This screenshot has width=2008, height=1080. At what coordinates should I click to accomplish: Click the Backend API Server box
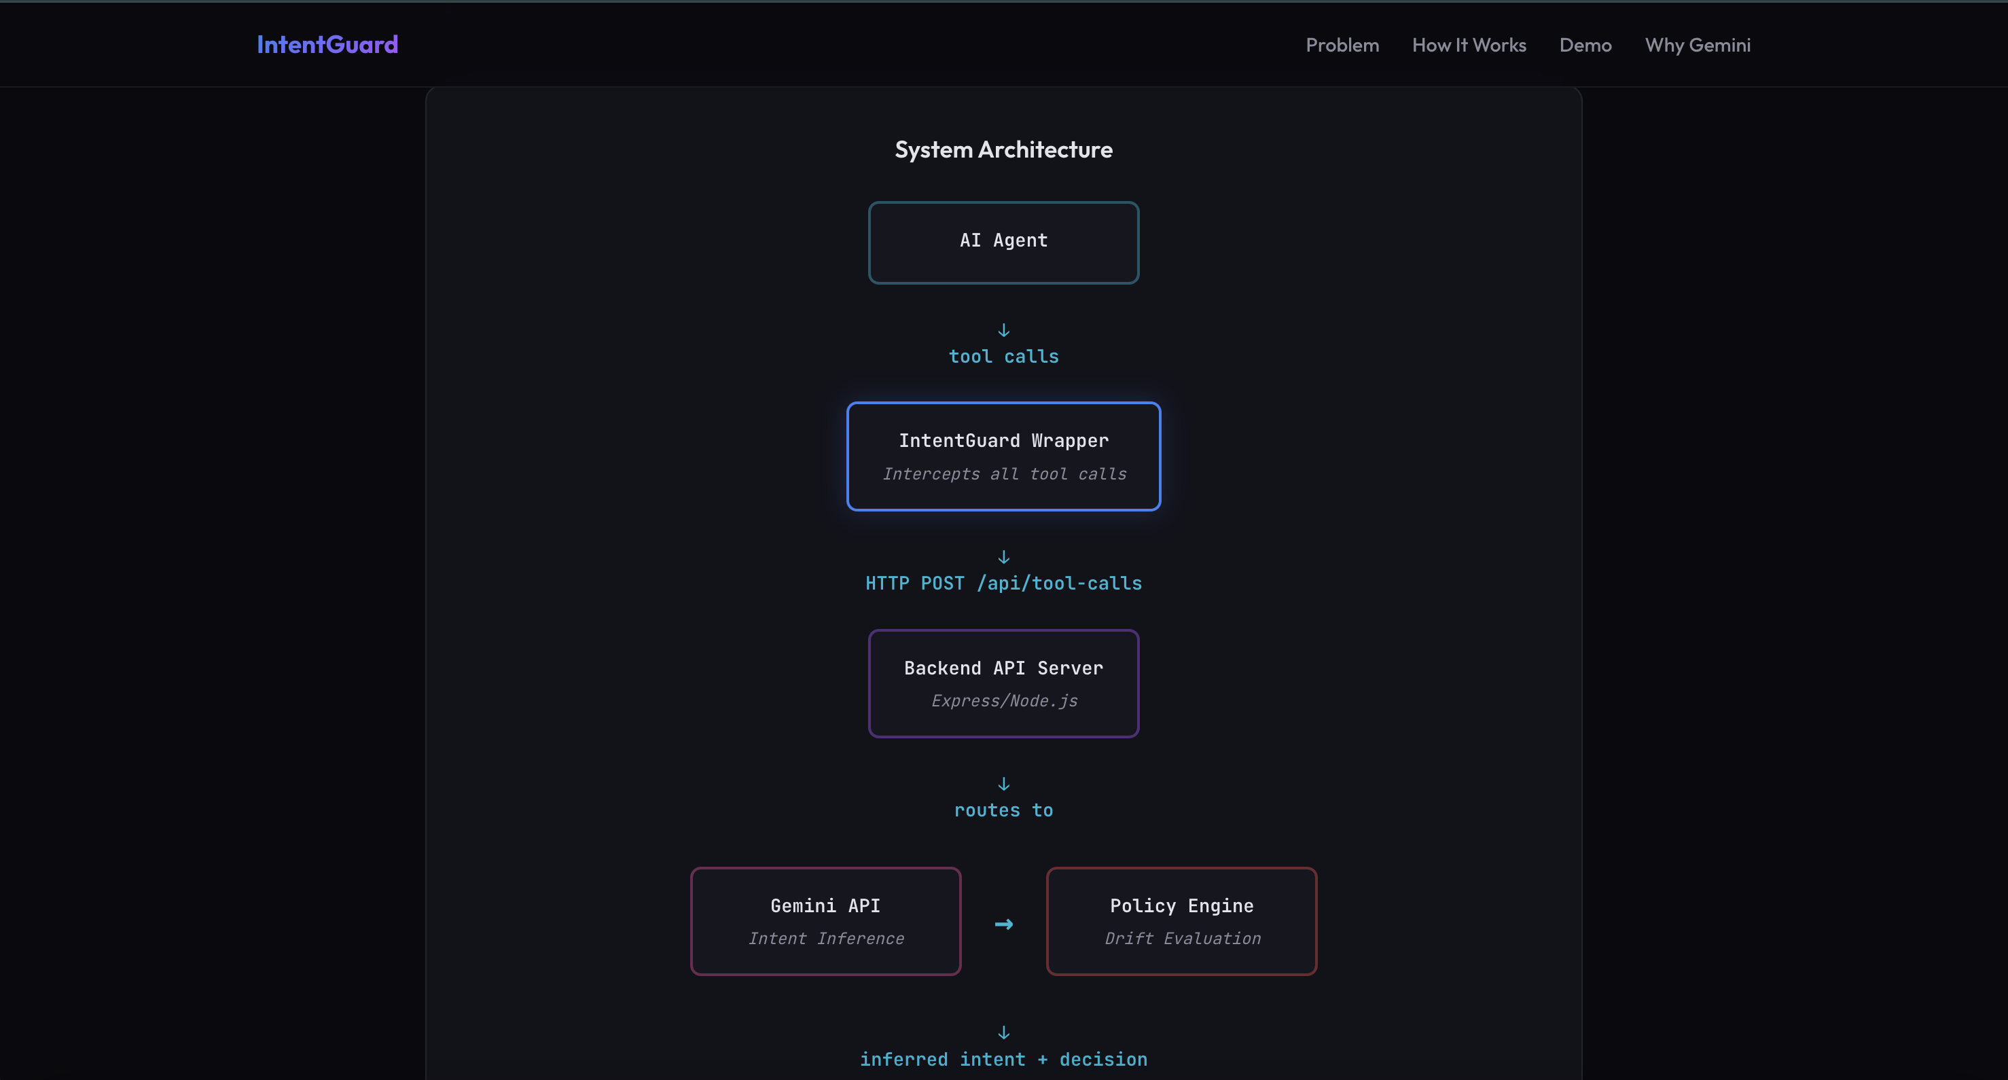coord(1003,683)
